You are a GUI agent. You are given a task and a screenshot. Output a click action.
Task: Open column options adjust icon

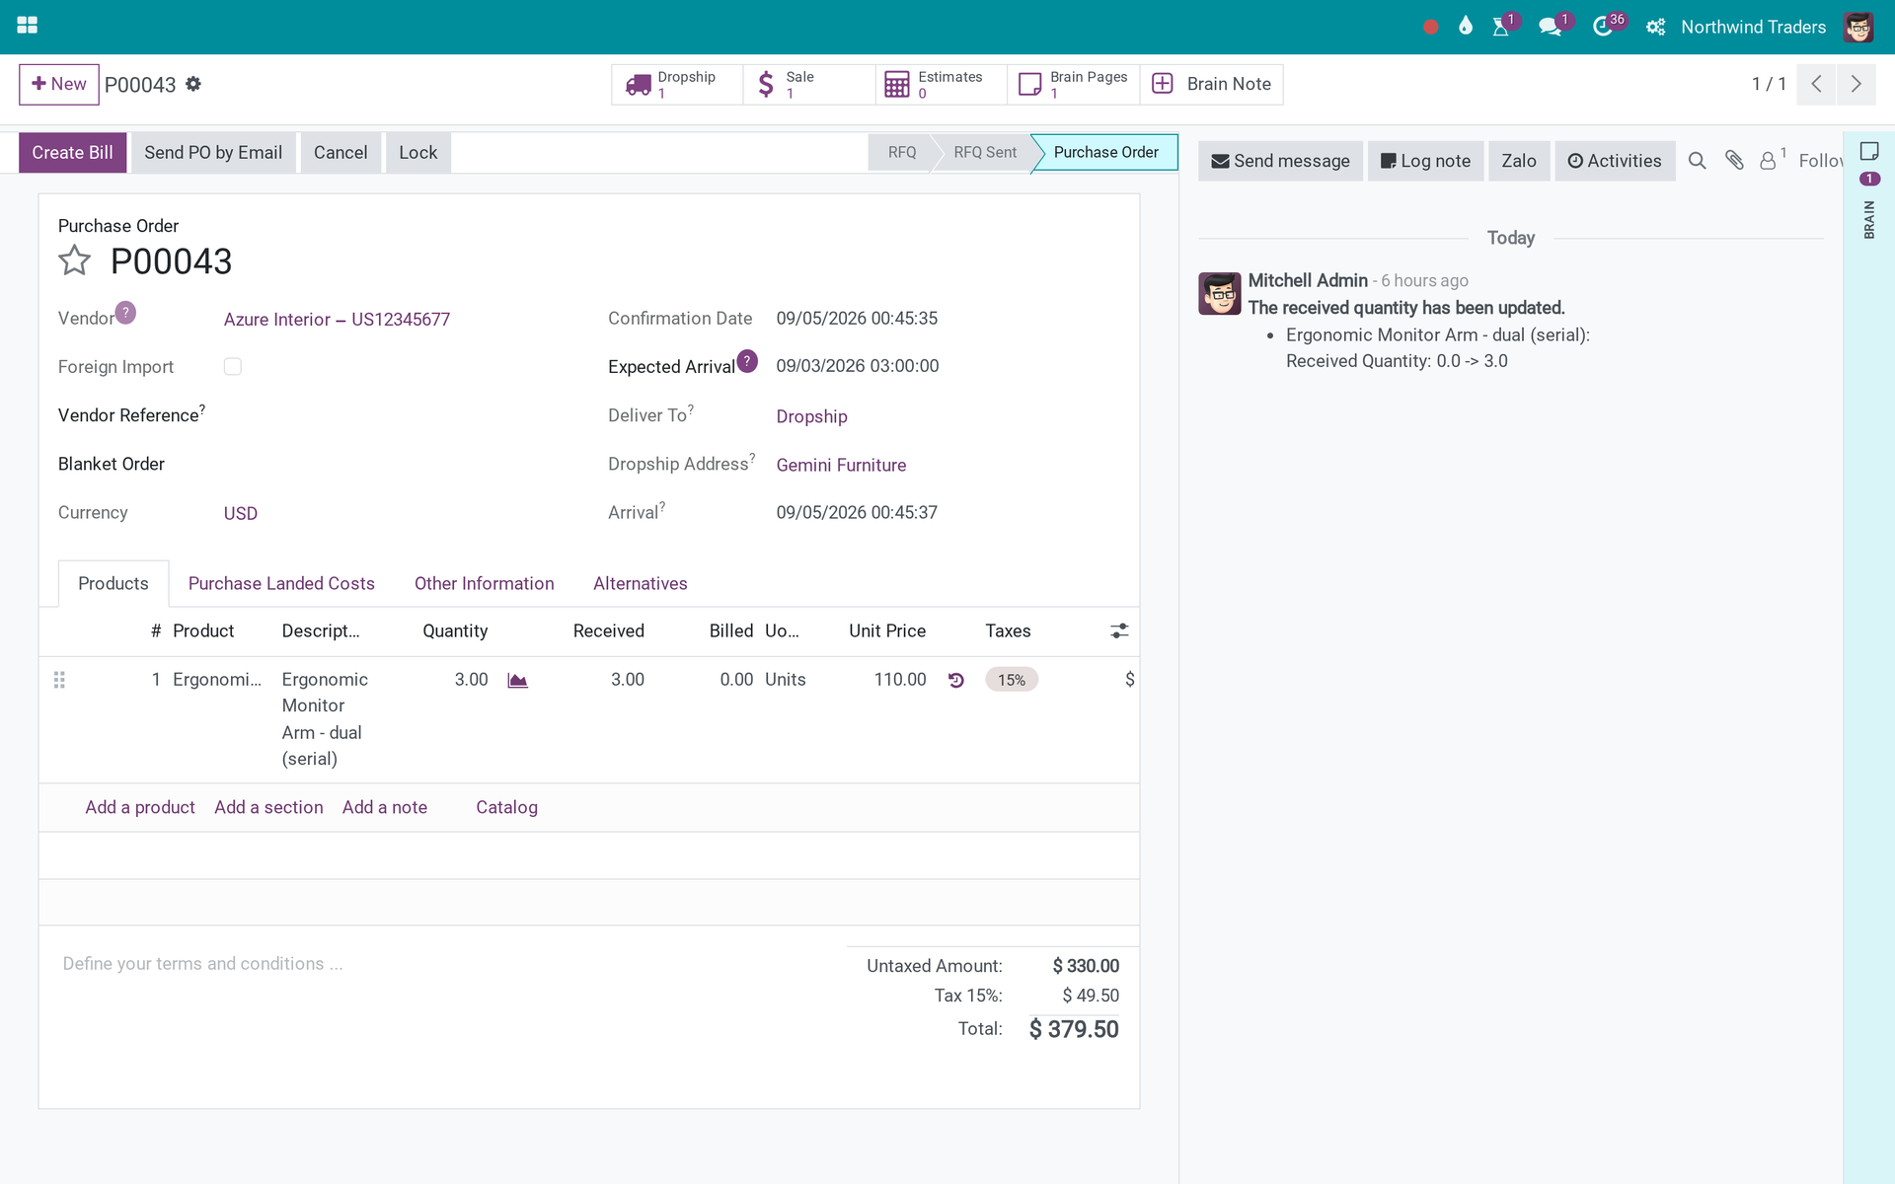(1119, 631)
